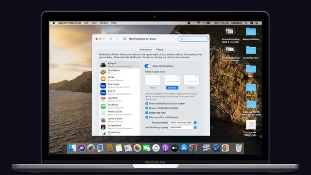Select GarageBand in the app list
The image size is (311, 175).
coord(120,127)
